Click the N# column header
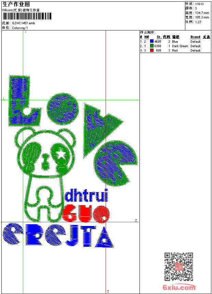 coord(147,37)
